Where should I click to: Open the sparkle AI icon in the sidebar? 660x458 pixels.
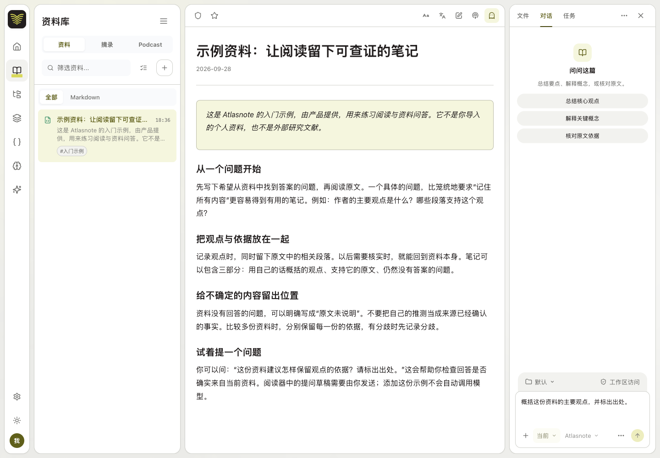[x=17, y=190]
